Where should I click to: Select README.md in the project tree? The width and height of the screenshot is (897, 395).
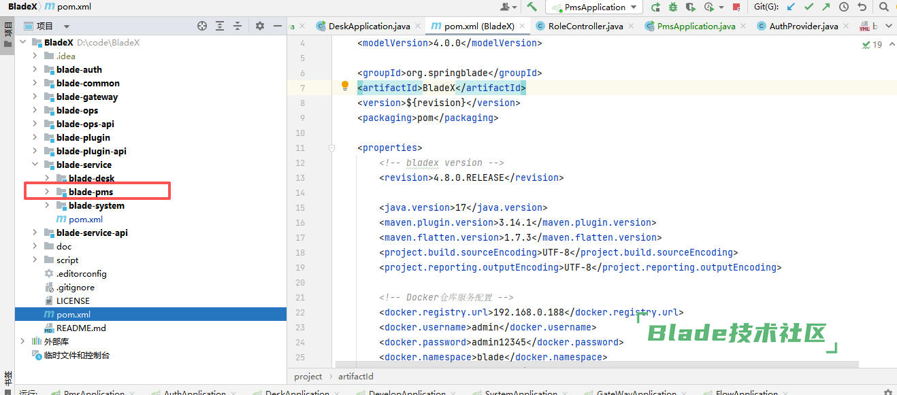(81, 328)
